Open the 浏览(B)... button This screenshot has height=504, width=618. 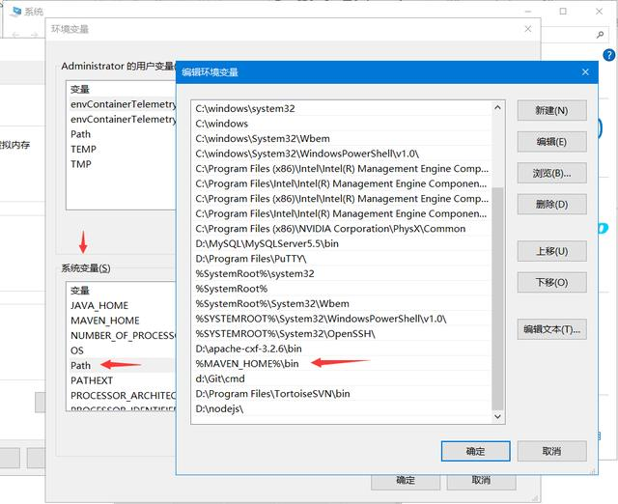coord(551,173)
